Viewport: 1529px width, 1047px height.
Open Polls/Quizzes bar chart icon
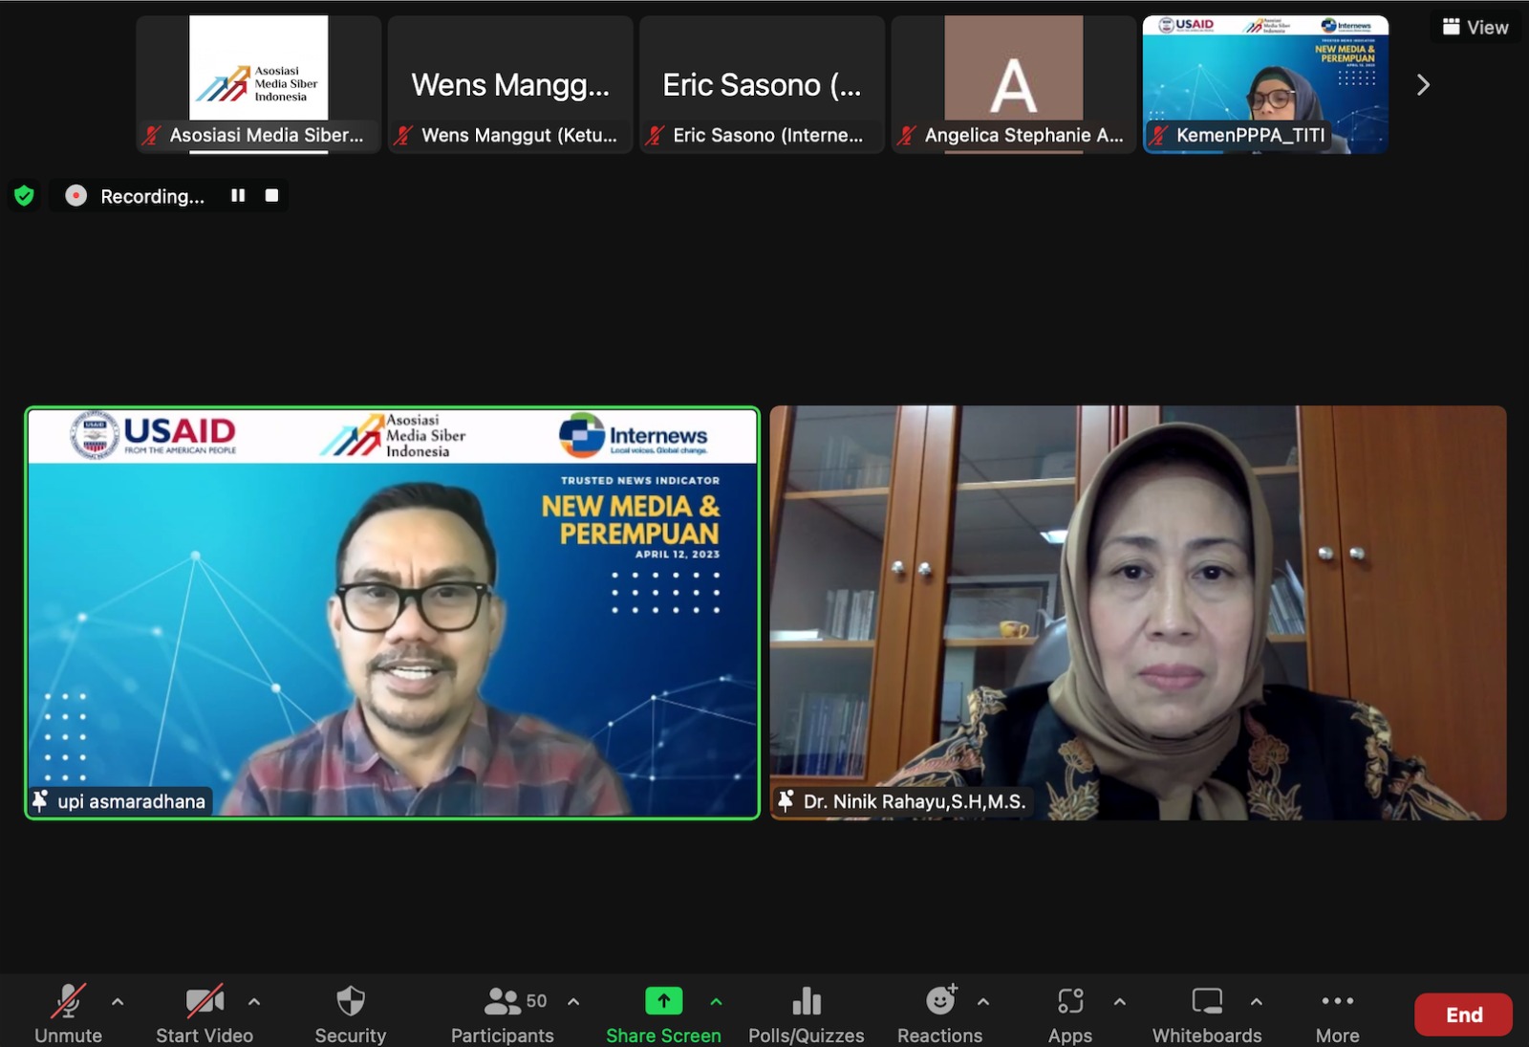point(807,1001)
